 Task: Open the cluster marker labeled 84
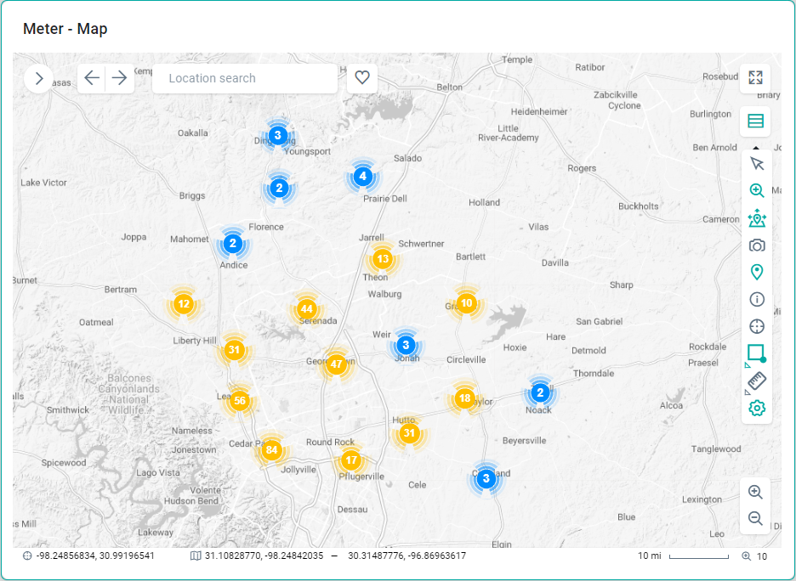271,449
